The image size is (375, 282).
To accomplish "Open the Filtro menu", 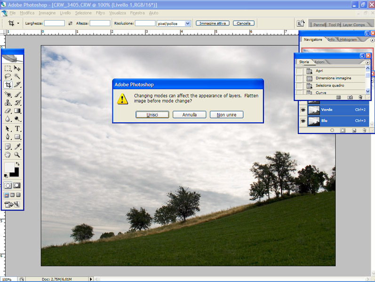I will tap(100, 13).
